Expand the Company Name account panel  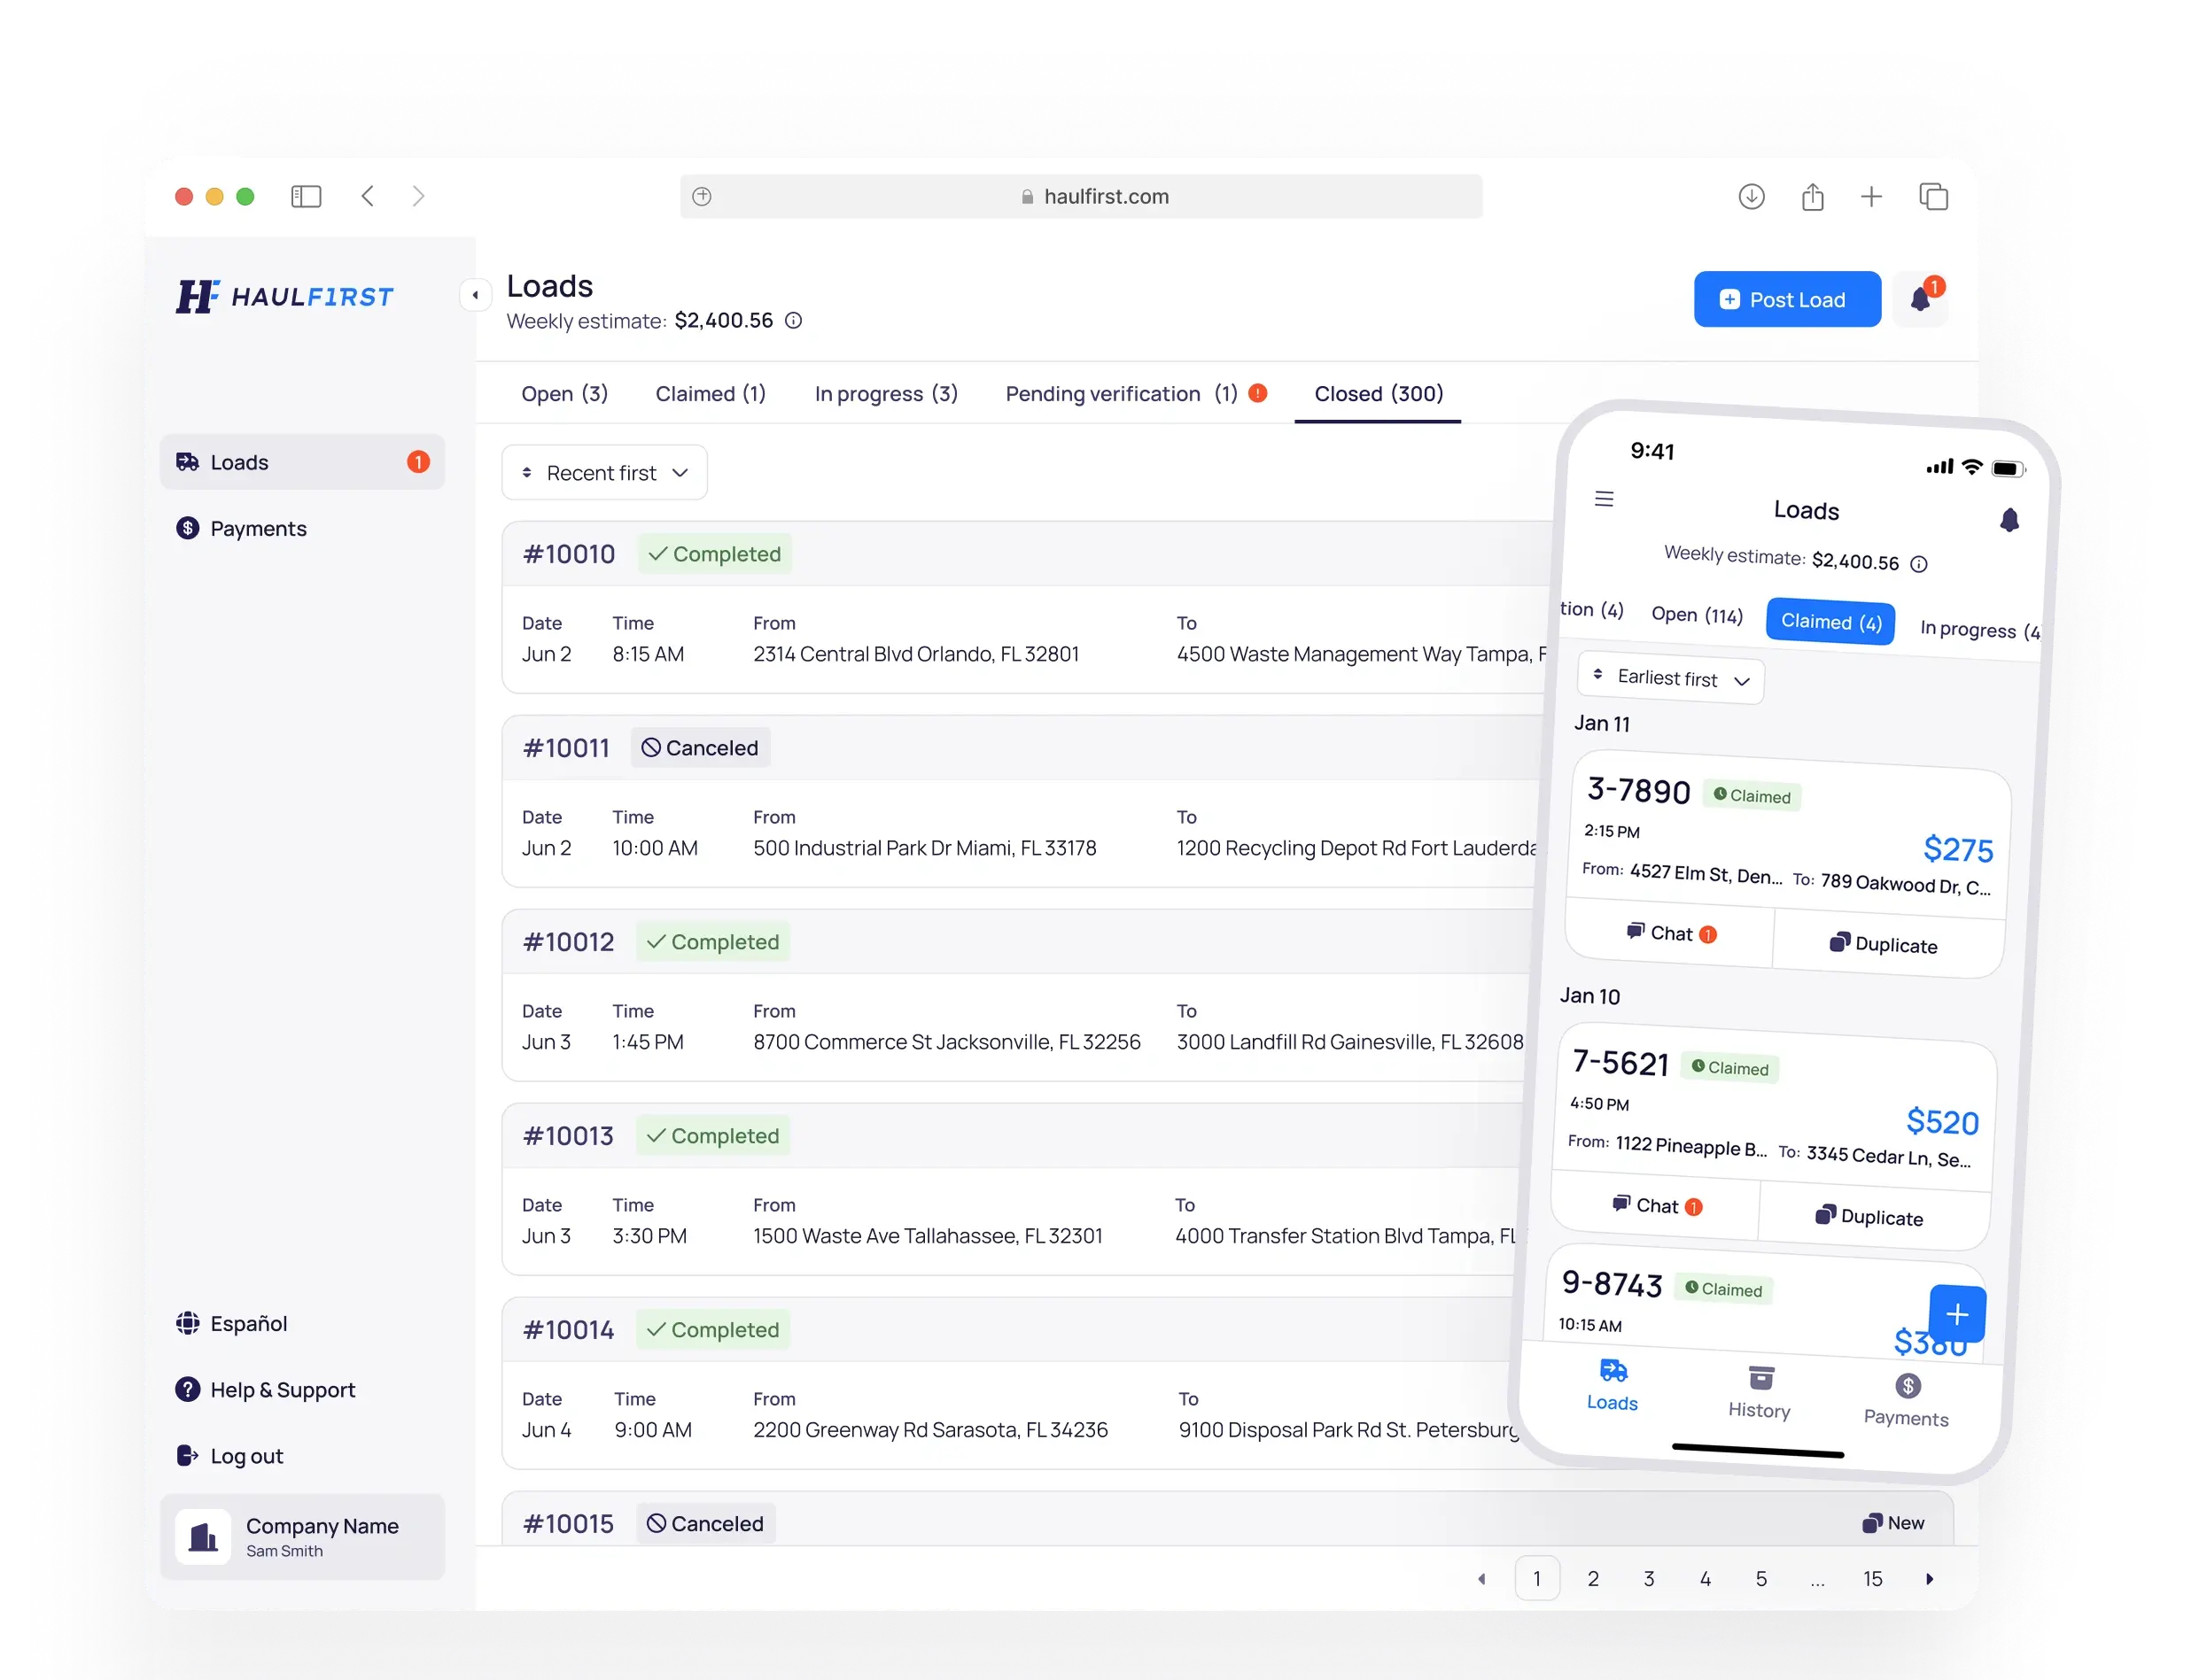coord(302,1536)
